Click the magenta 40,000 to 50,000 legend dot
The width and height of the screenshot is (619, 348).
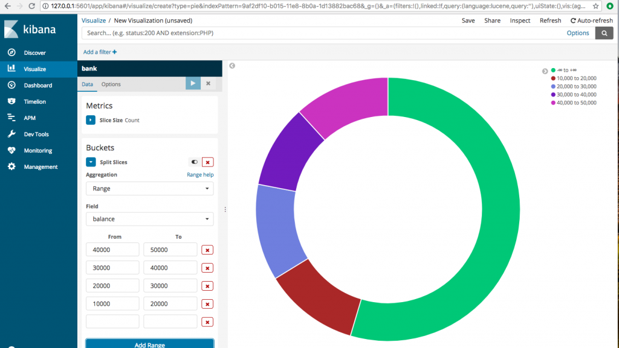click(x=553, y=103)
